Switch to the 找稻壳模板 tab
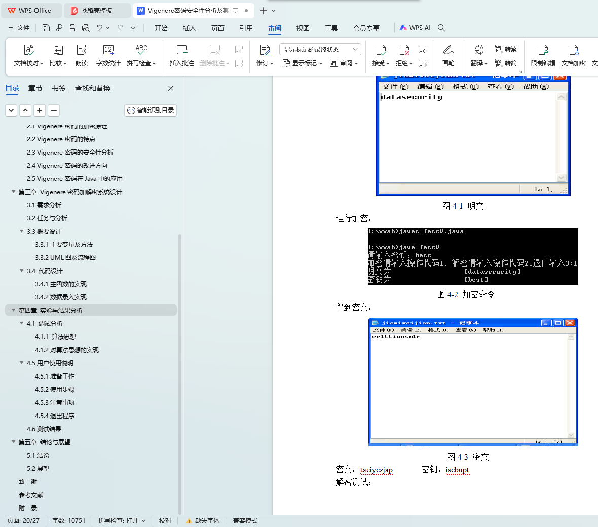Image resolution: width=598 pixels, height=527 pixels. [96, 10]
